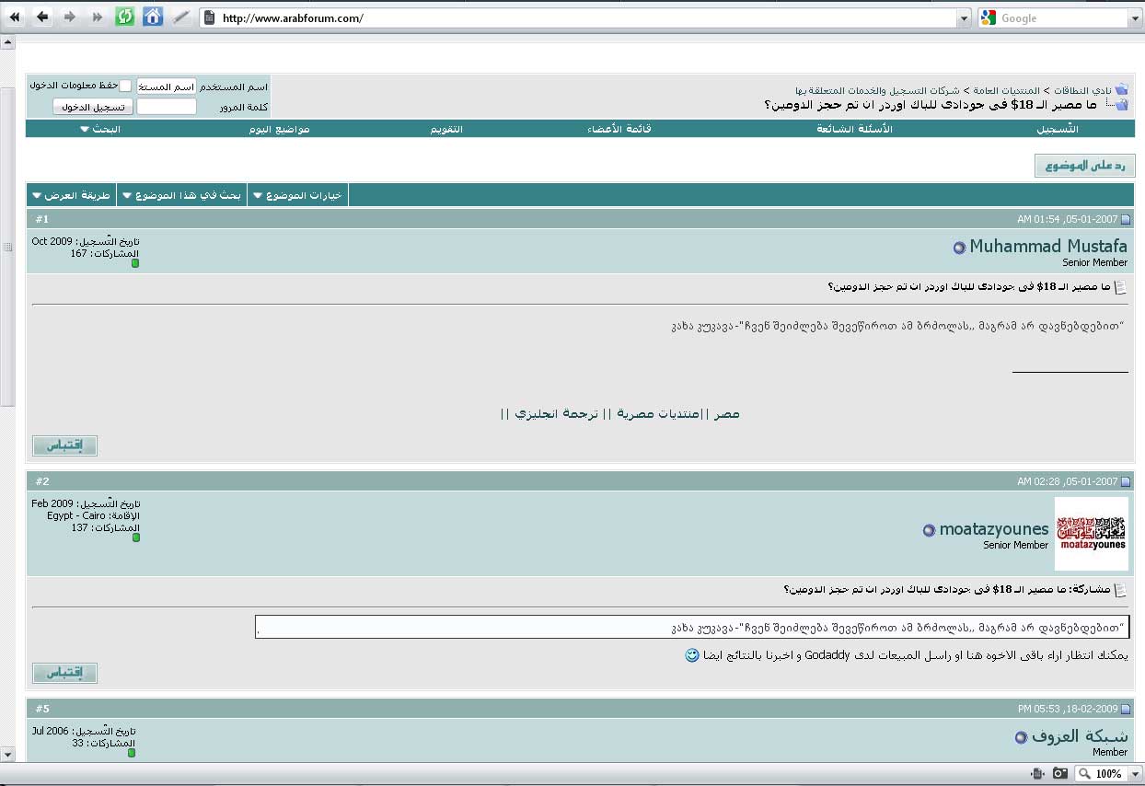Click the smiley emoticon in post #2
Image resolution: width=1145 pixels, height=786 pixels.
(x=692, y=655)
